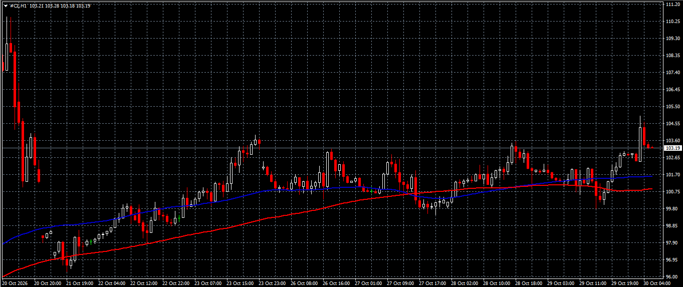The width and height of the screenshot is (683, 287).
Task: Click the 23 Oct 15:00 time label
Action: [241, 283]
